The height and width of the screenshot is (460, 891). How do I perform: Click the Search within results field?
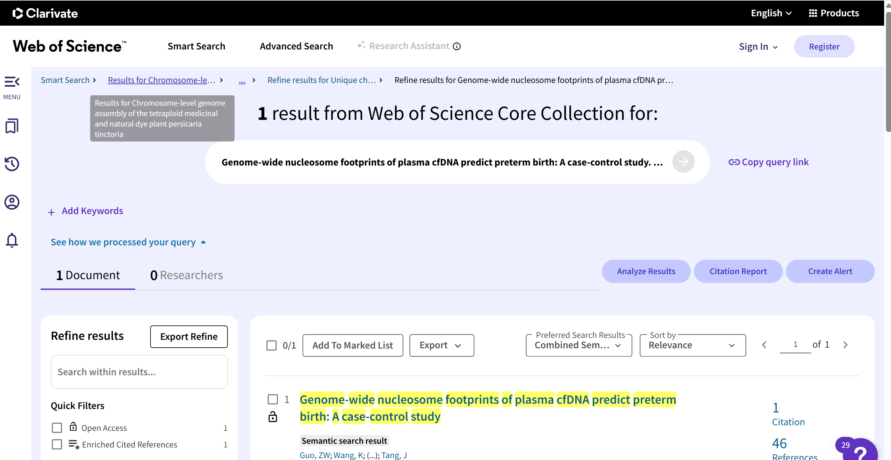[x=139, y=372]
